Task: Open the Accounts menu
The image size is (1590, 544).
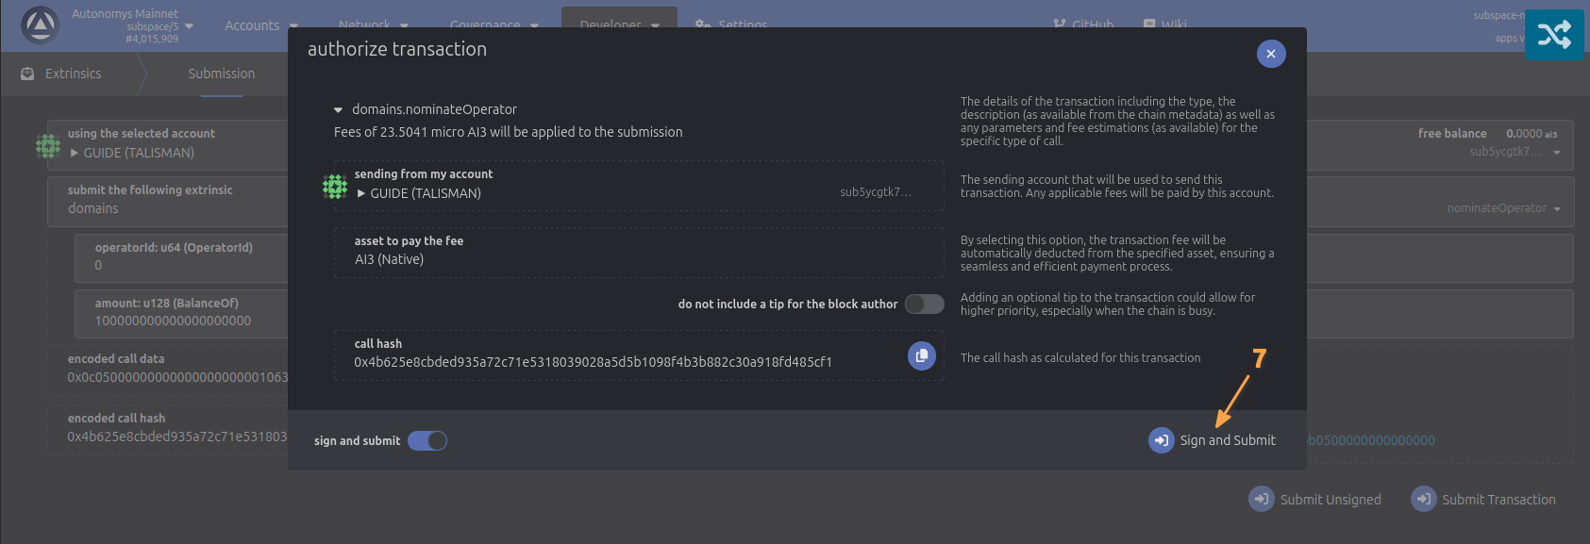Action: pyautogui.click(x=260, y=25)
